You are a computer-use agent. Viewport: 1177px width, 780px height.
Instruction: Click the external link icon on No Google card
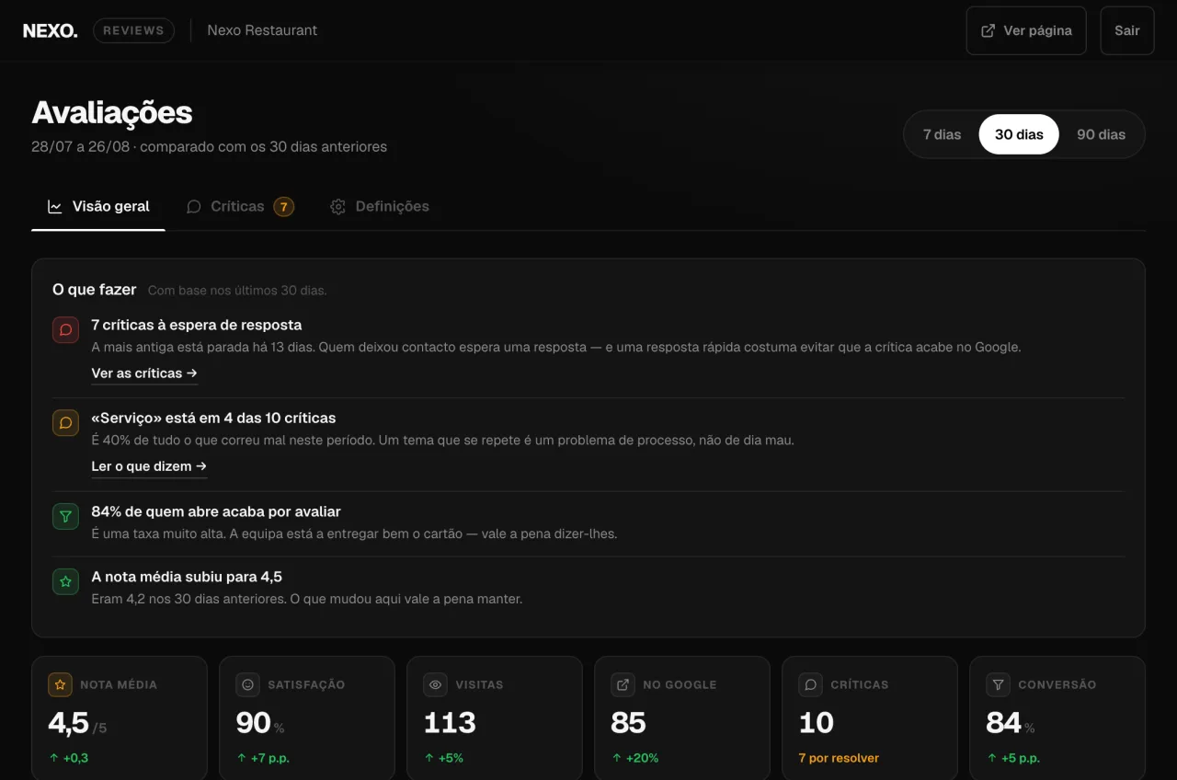(623, 684)
